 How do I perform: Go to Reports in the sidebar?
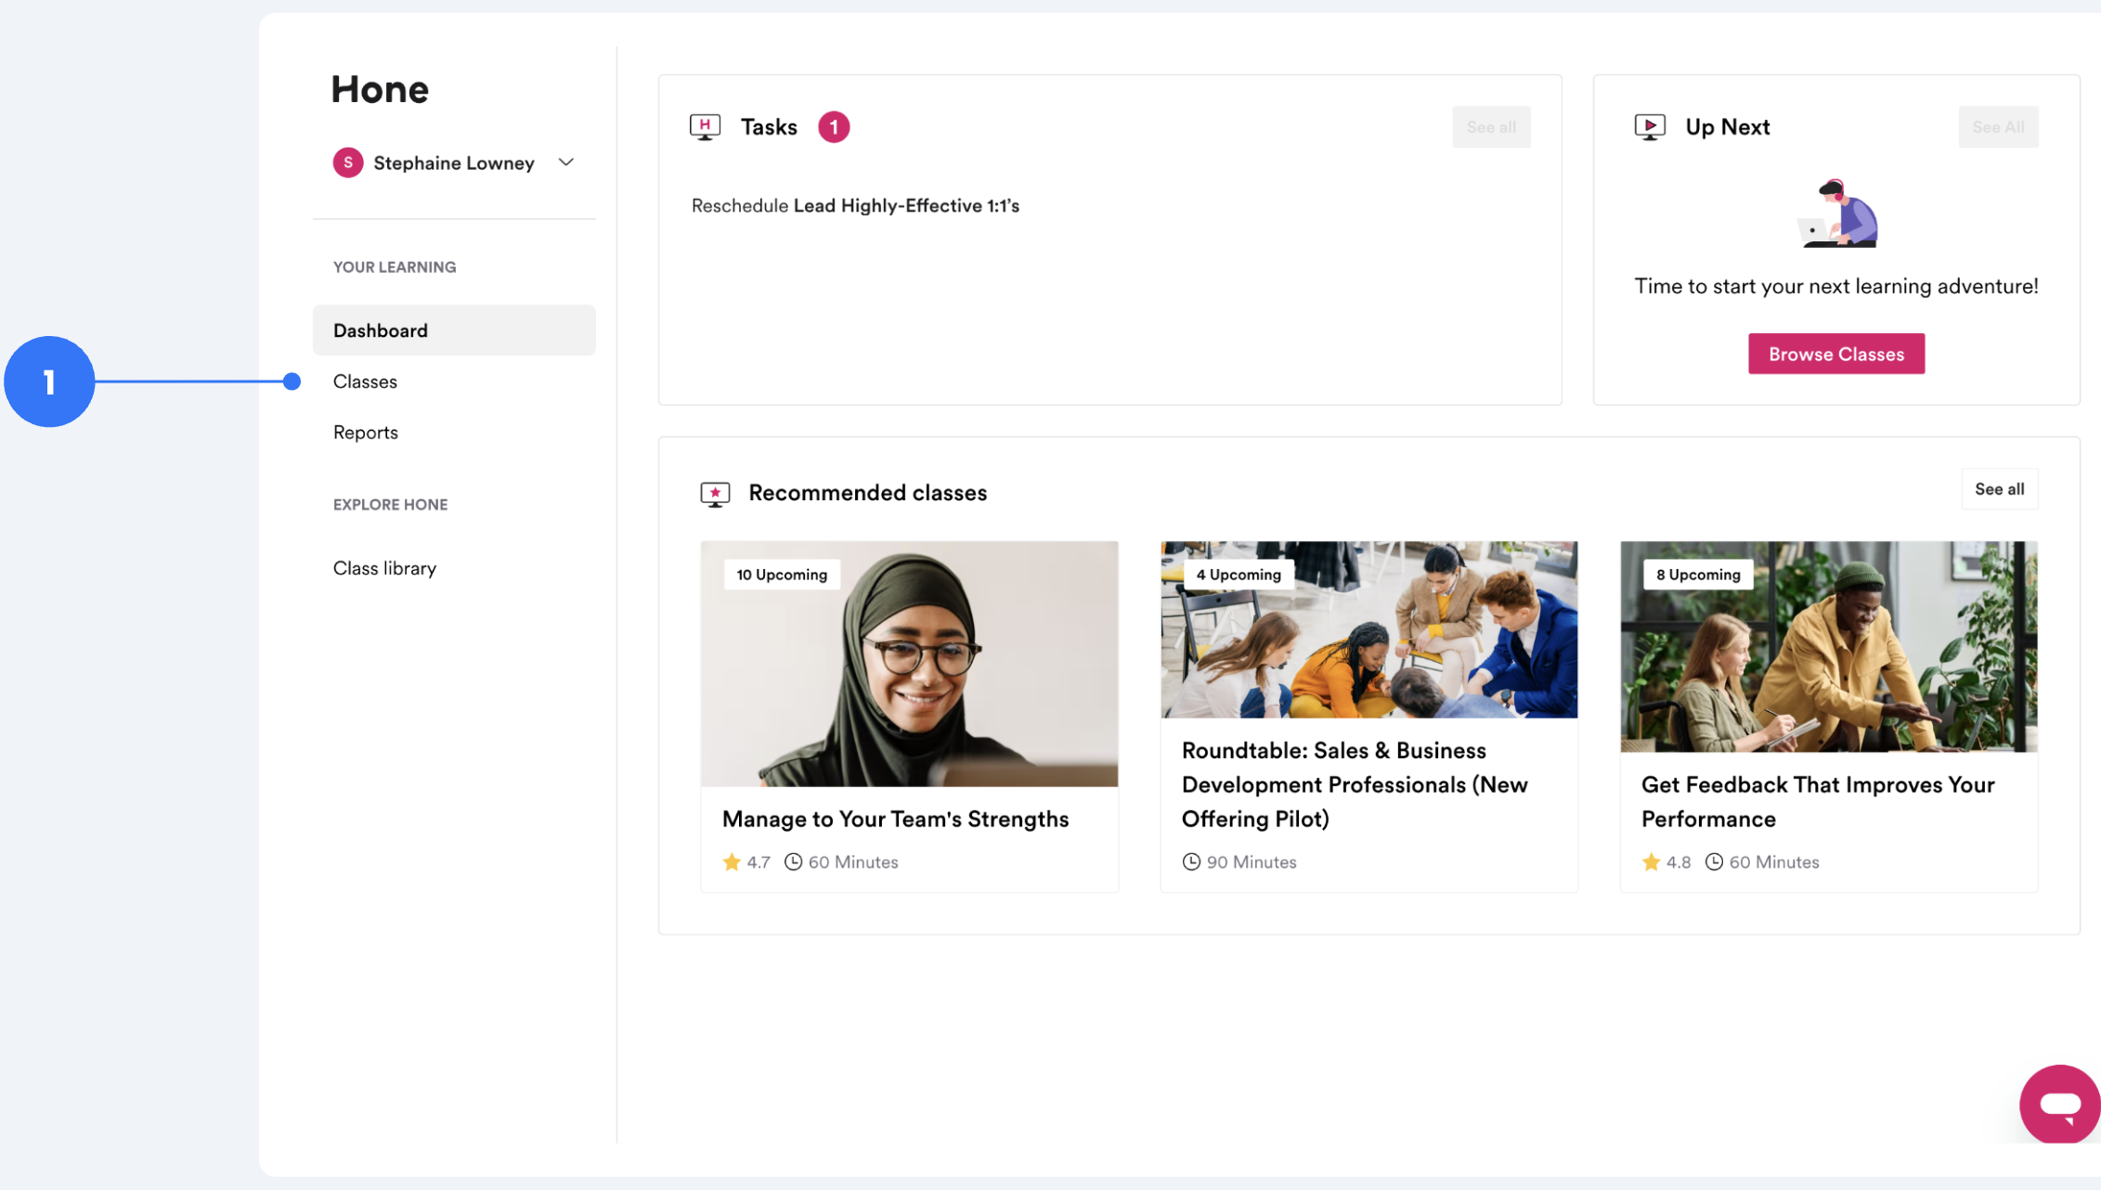[x=365, y=433]
